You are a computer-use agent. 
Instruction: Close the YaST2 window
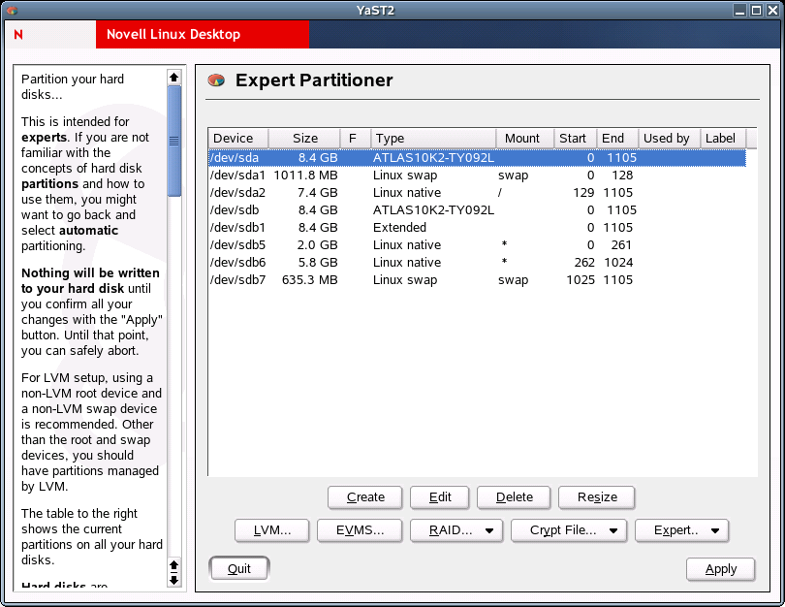coord(773,10)
